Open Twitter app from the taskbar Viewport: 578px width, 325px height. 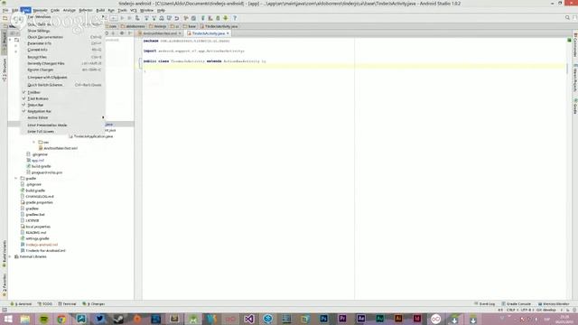click(99, 319)
